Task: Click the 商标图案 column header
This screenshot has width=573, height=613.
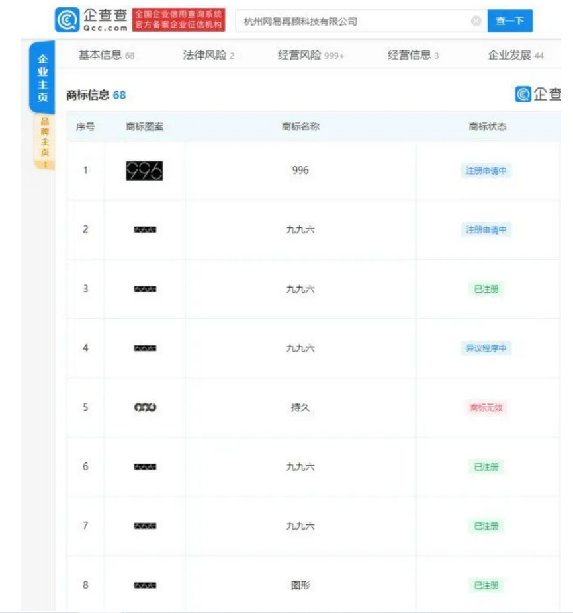Action: coord(144,127)
